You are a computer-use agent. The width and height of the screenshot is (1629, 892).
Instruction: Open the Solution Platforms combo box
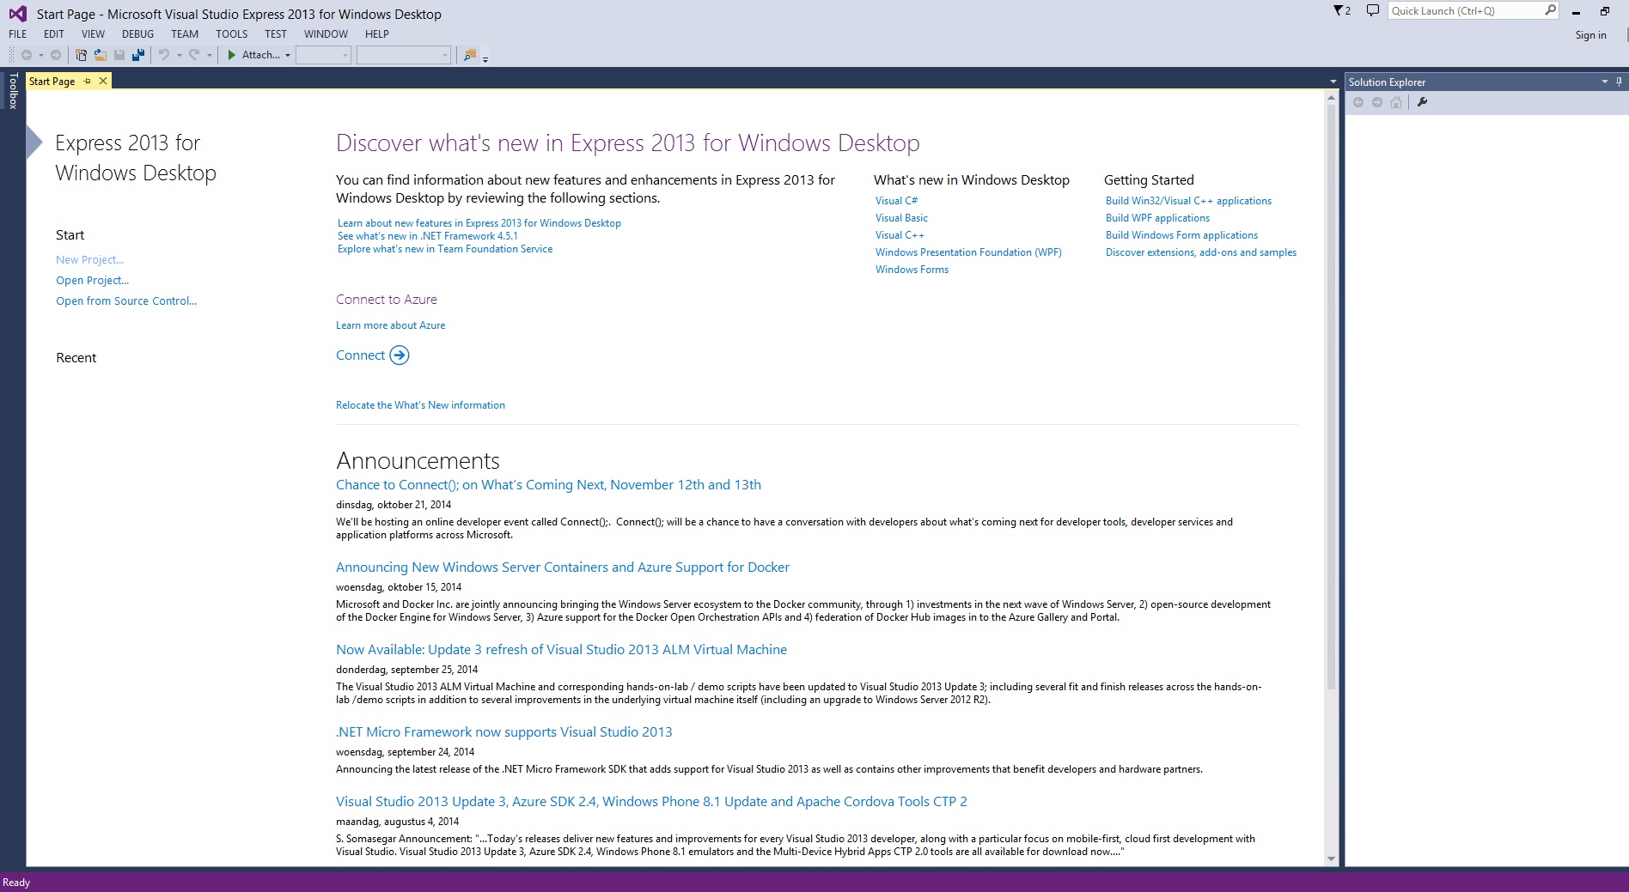[x=404, y=55]
